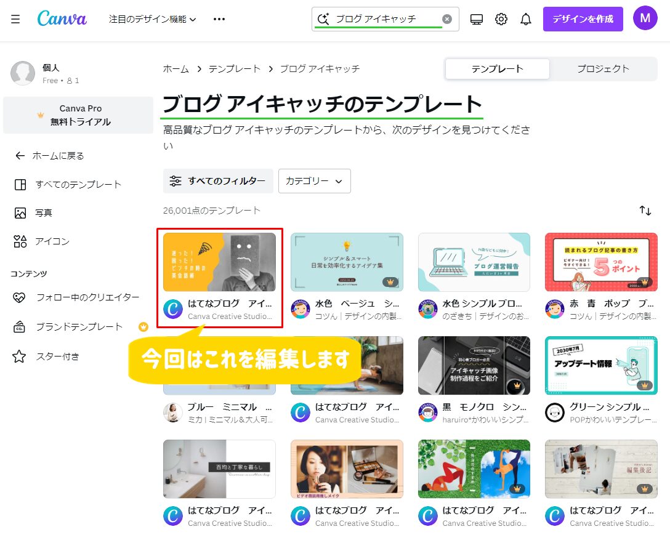
Task: Clear the search box text
Action: pos(447,19)
